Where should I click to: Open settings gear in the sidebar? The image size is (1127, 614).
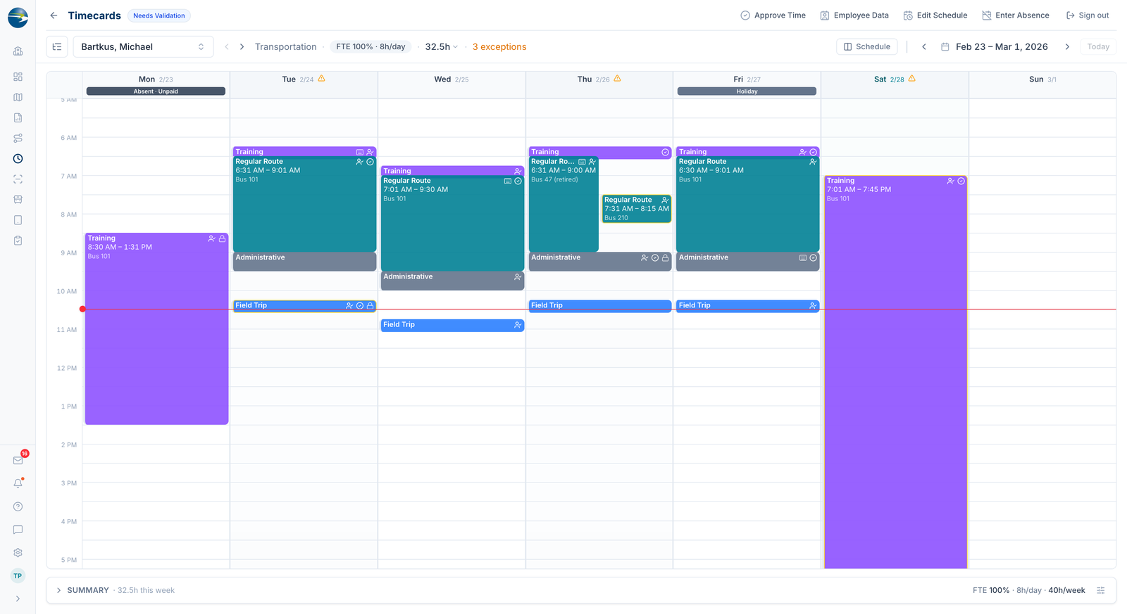pos(18,553)
